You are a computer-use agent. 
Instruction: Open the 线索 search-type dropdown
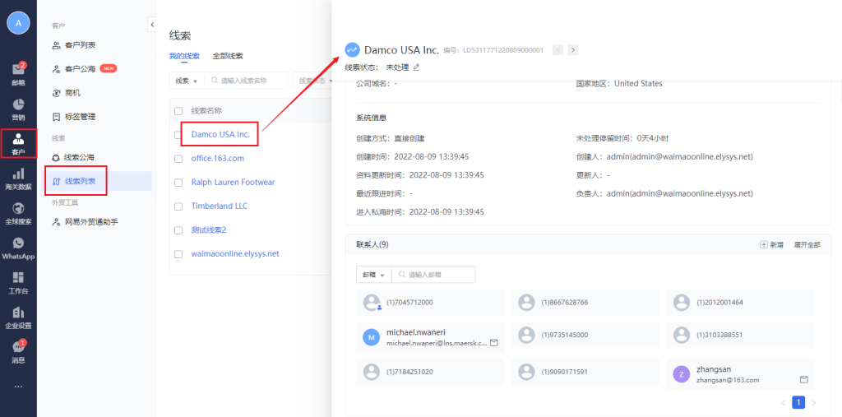(186, 81)
